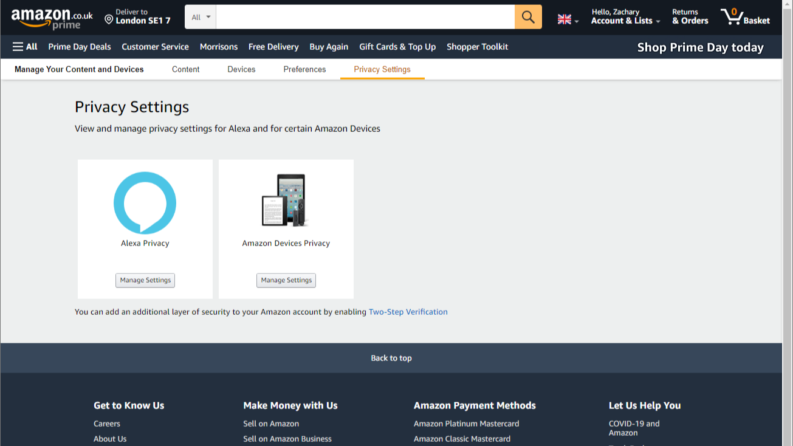
Task: Click the Amazon Devices Privacy card title
Action: (x=286, y=243)
